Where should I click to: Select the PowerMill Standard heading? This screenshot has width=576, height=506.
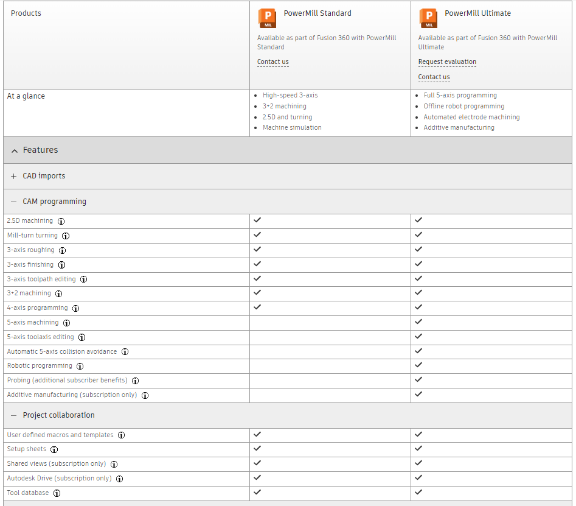coord(317,13)
